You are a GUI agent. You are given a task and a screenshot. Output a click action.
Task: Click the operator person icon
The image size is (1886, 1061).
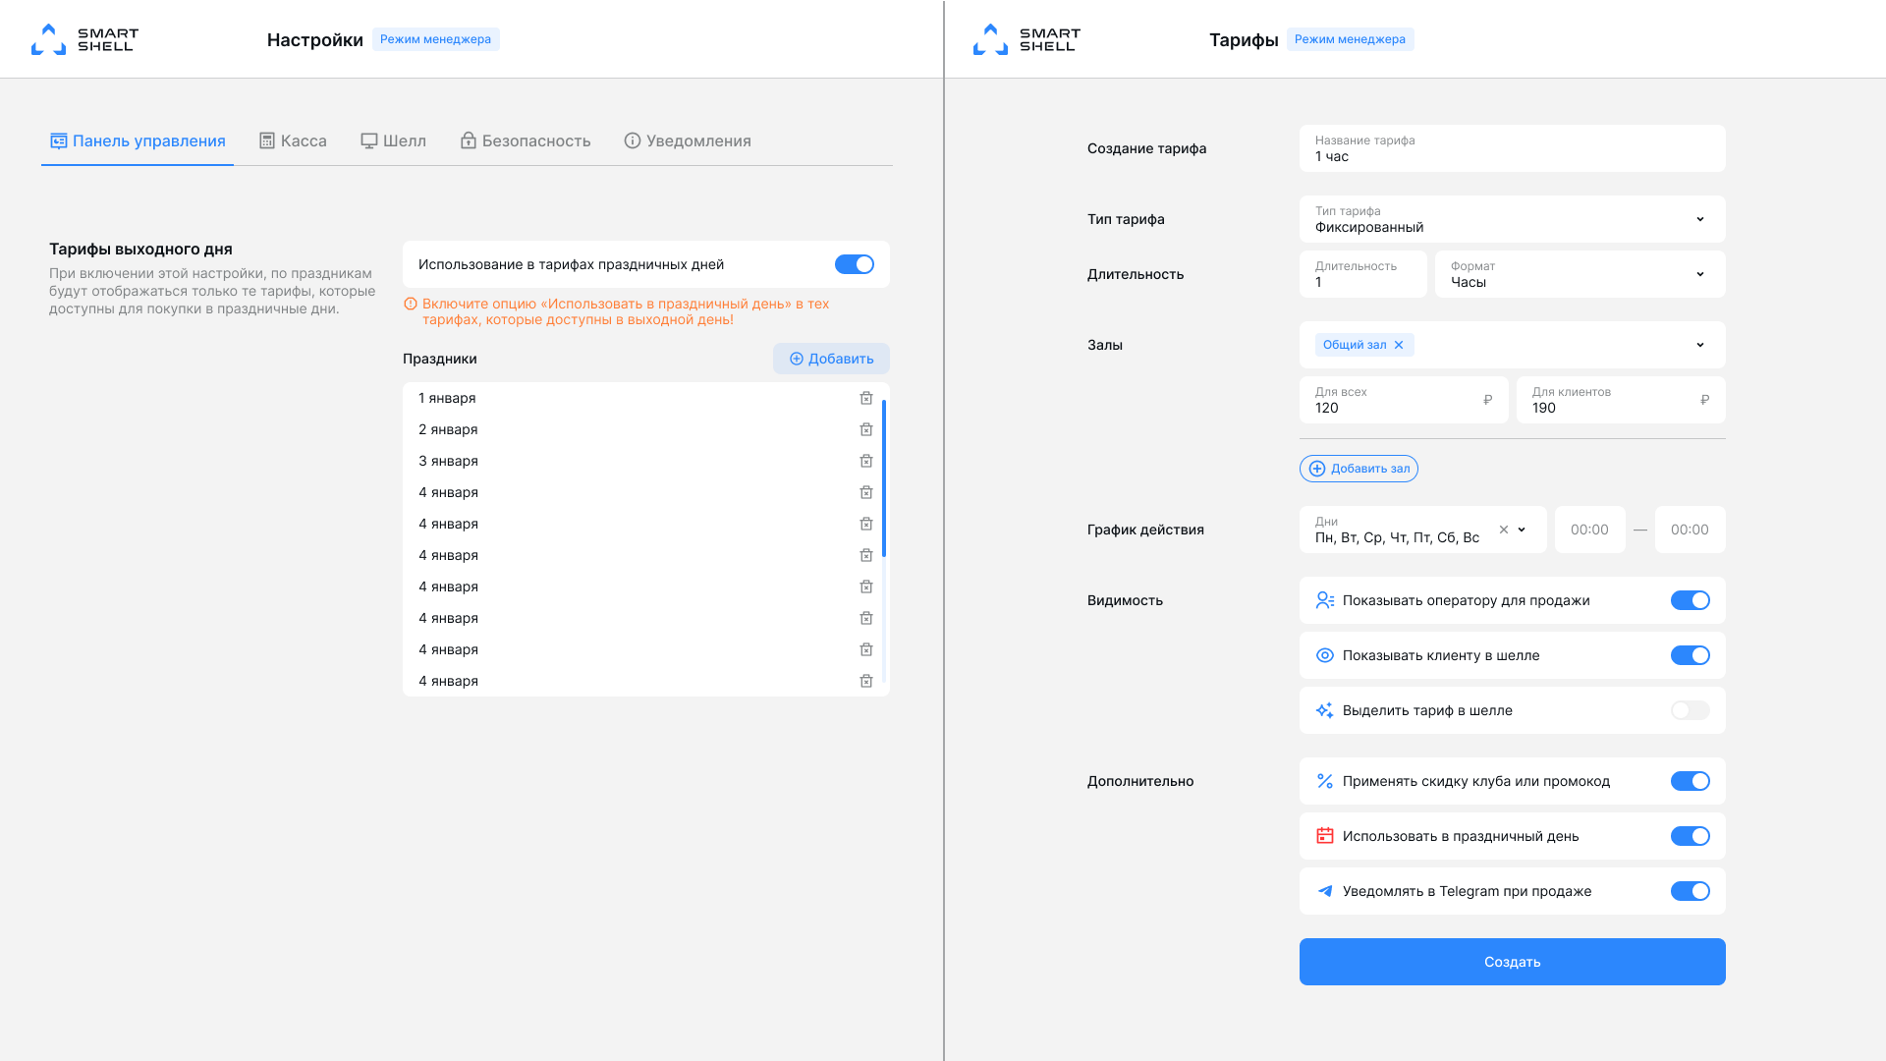pyautogui.click(x=1325, y=600)
